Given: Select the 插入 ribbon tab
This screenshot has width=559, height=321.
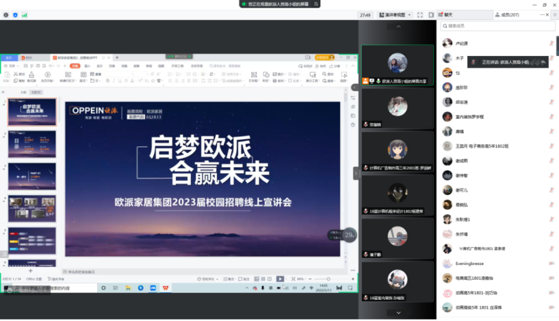Looking at the screenshot, I should point(87,66).
